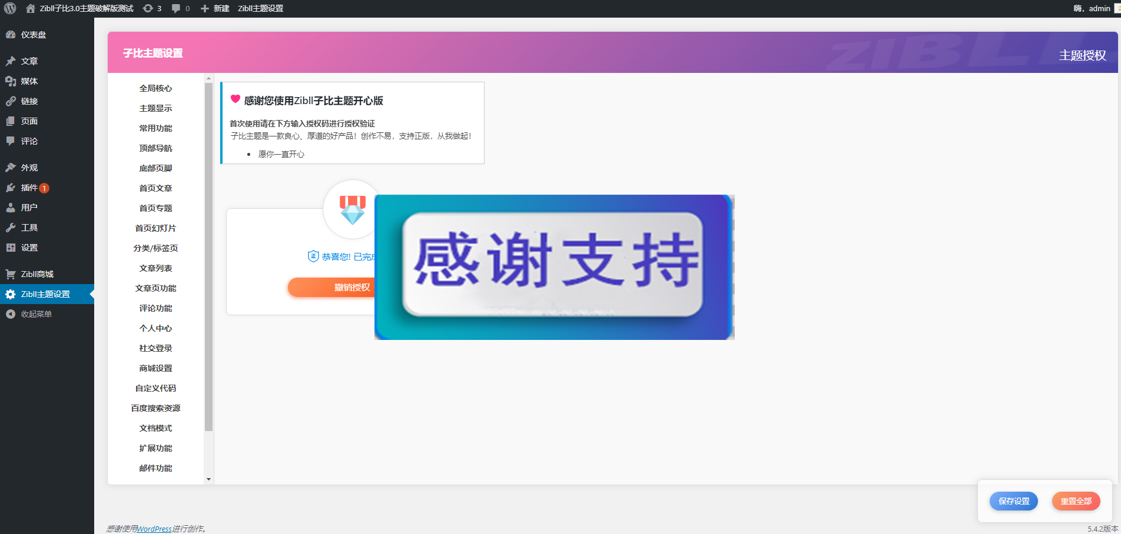Image resolution: width=1121 pixels, height=534 pixels.
Task: Open WordPress footer link
Action: pos(154,529)
